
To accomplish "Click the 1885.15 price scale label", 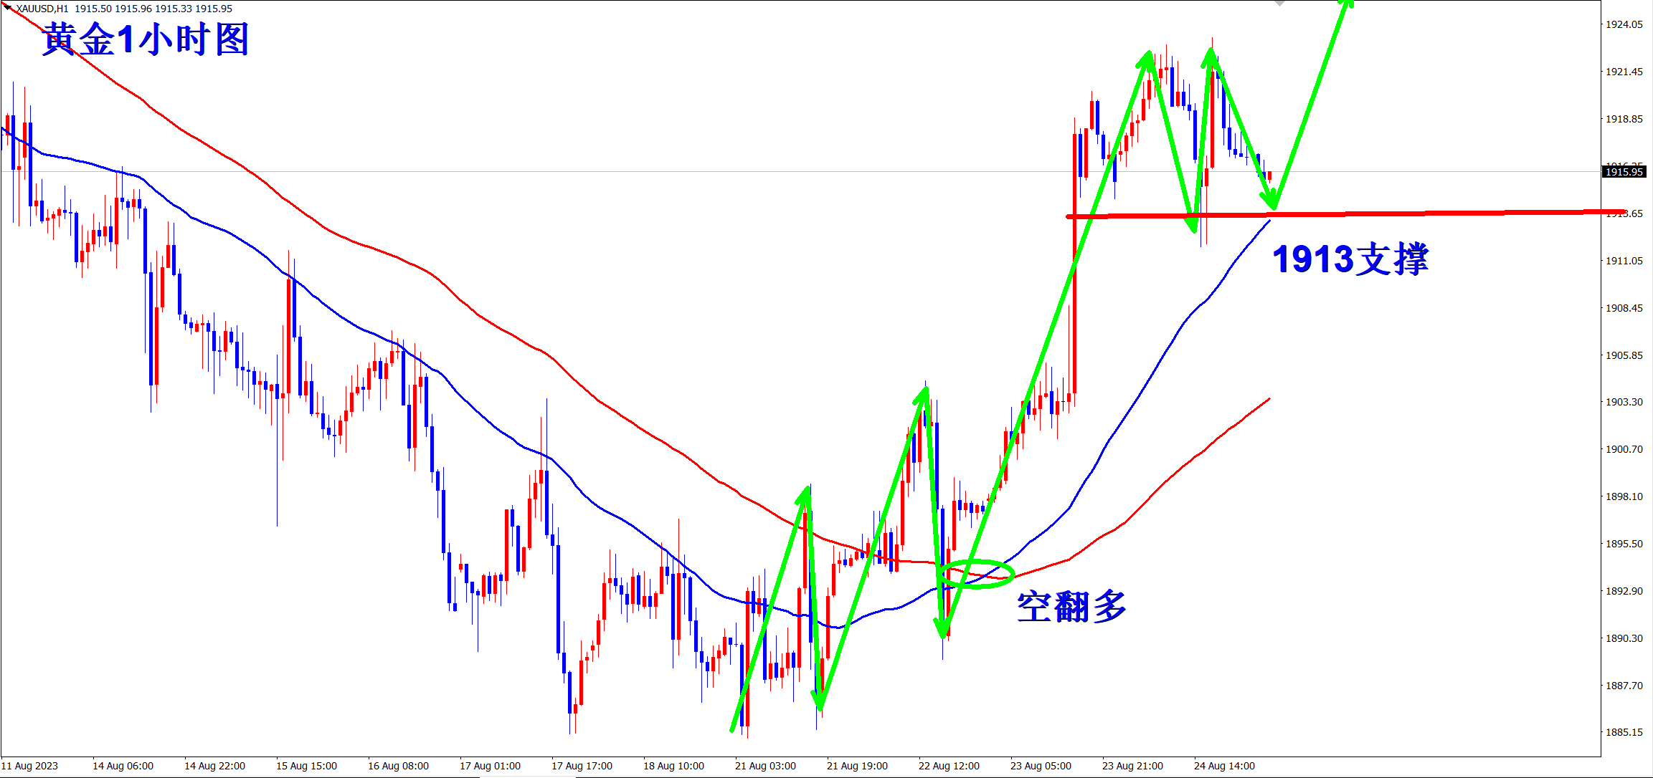I will coord(1624,732).
